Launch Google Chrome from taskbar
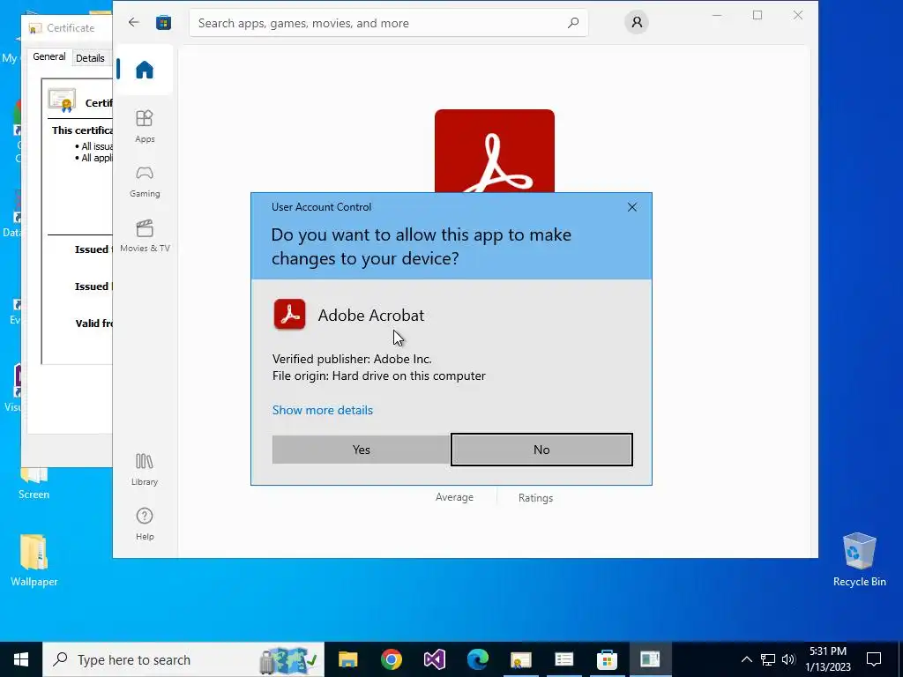 tap(391, 659)
